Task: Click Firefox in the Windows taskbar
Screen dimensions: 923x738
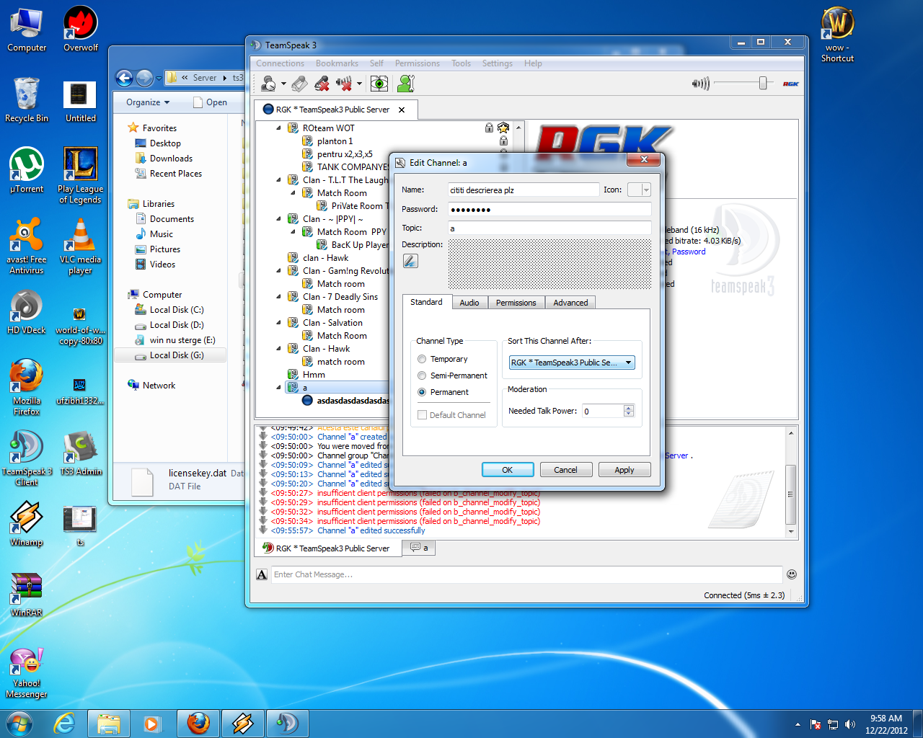Action: click(x=198, y=723)
